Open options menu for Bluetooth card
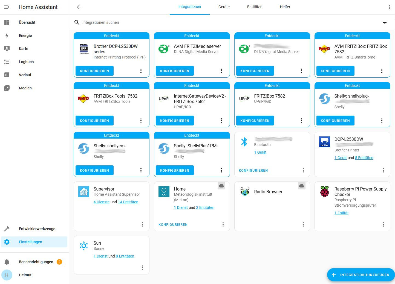Screen dimensions: 395x284 (303, 170)
